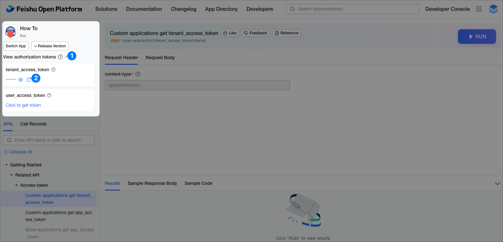Viewport: 503px width, 242px height.
Task: Switch to the Results tab
Action: [112, 183]
